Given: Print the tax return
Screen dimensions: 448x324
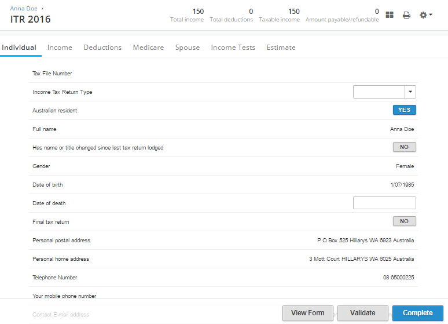Looking at the screenshot, I should coord(406,15).
